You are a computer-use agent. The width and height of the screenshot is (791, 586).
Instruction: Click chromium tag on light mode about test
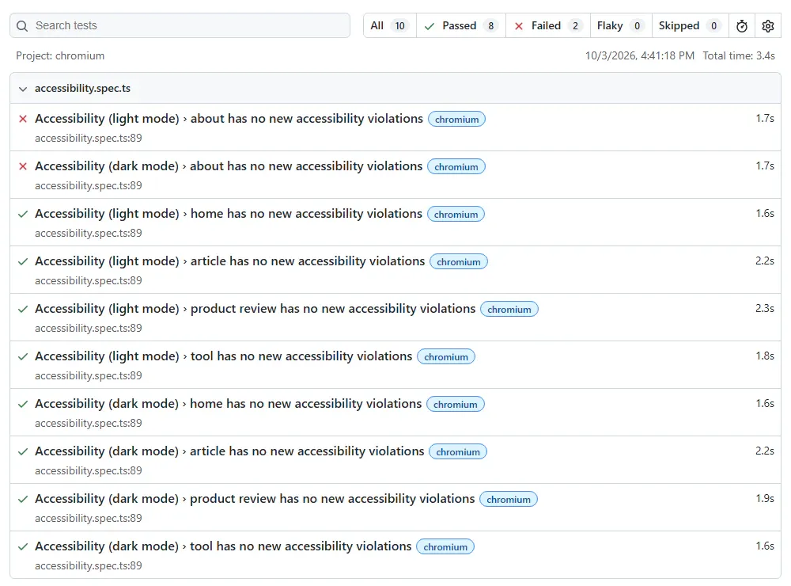tap(456, 120)
